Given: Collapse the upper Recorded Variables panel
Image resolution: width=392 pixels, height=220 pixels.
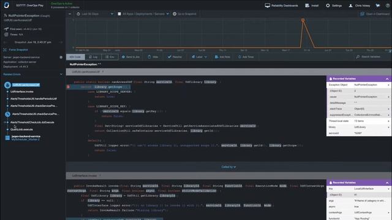Looking at the screenshot, I should [x=387, y=79].
